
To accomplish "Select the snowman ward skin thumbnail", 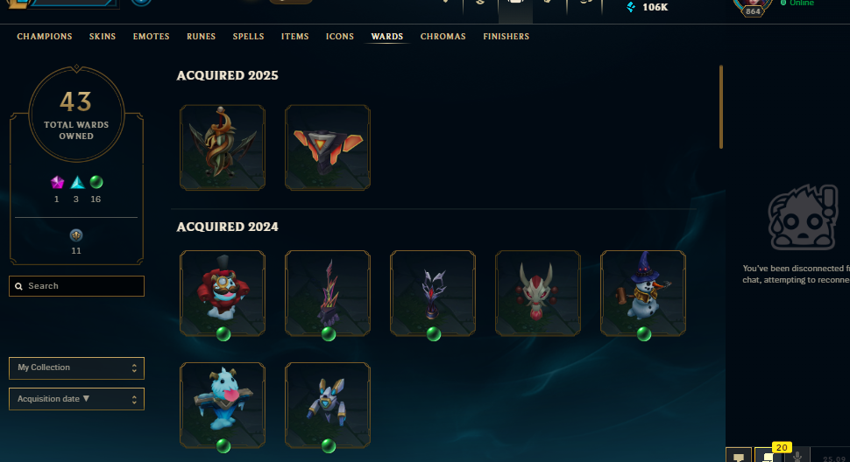I will click(x=643, y=293).
